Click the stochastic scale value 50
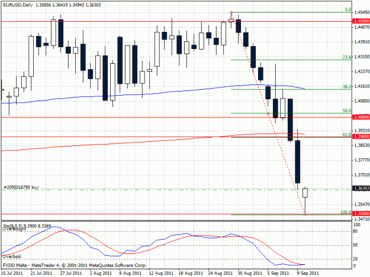This screenshot has width=370, height=277. click(x=355, y=245)
